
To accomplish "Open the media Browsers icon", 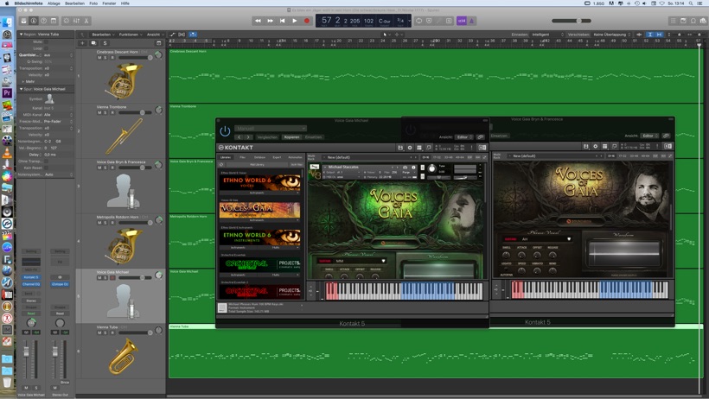I will [x=703, y=21].
